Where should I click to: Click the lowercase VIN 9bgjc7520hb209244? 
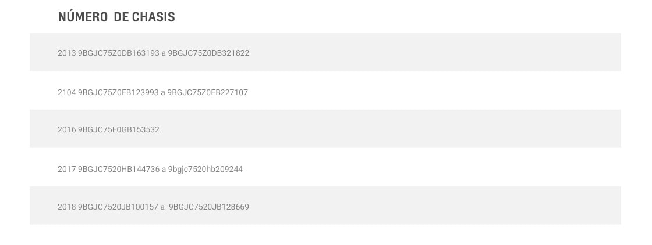(x=205, y=169)
